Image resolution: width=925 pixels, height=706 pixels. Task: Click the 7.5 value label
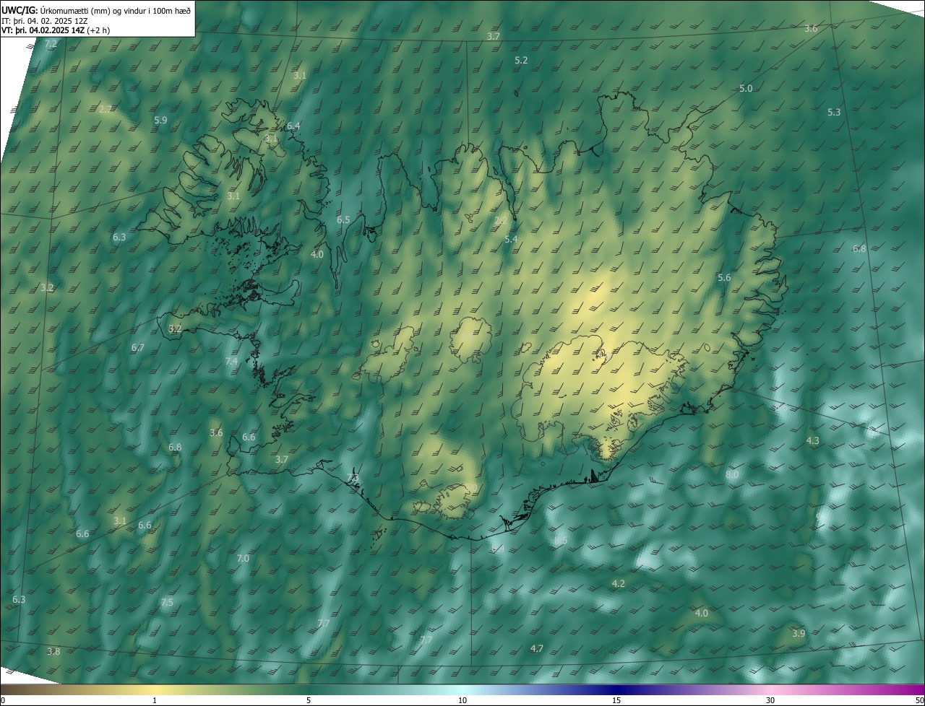167,603
